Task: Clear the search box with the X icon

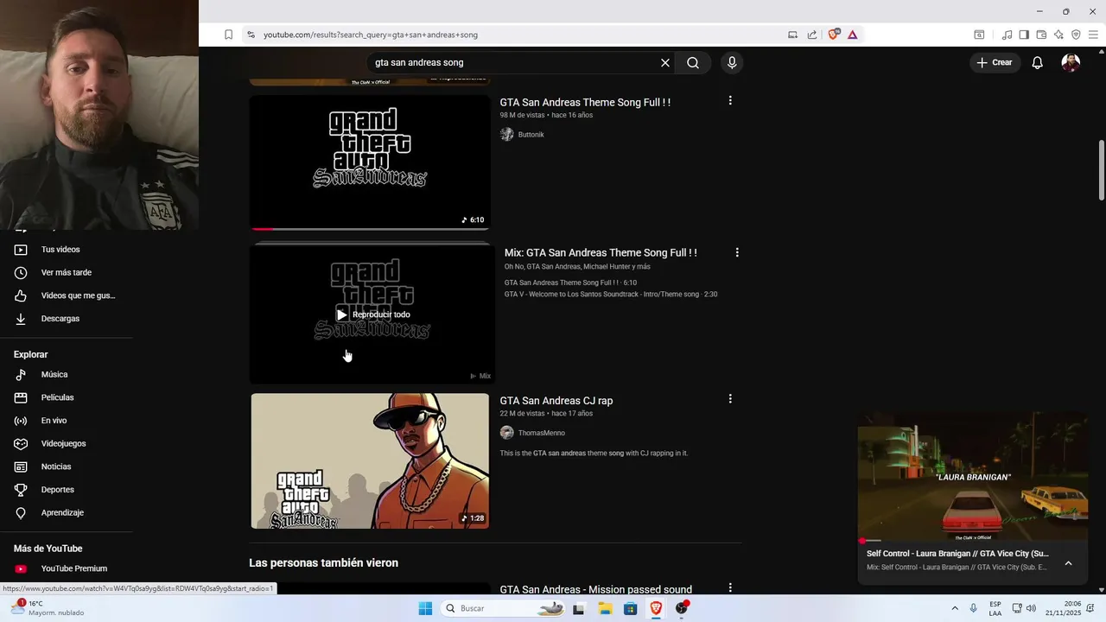Action: tap(665, 62)
